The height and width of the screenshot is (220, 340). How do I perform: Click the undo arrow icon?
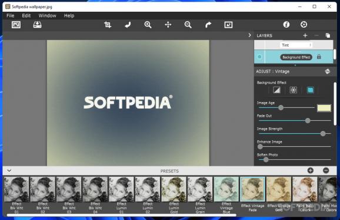point(128,25)
